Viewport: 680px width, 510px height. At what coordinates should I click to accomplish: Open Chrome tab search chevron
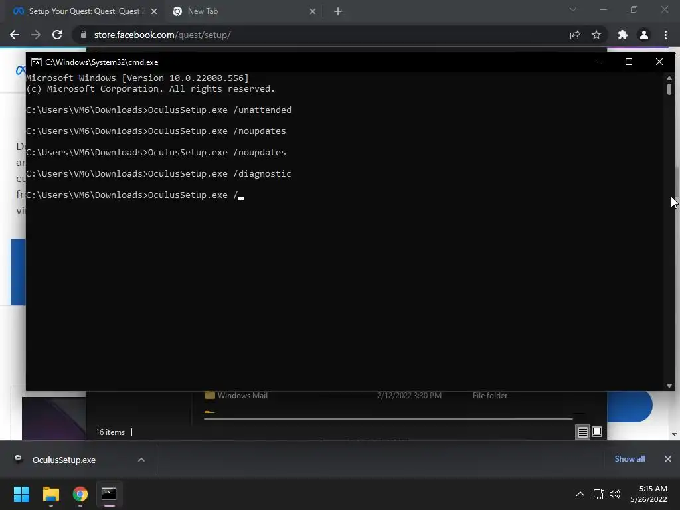pos(573,9)
